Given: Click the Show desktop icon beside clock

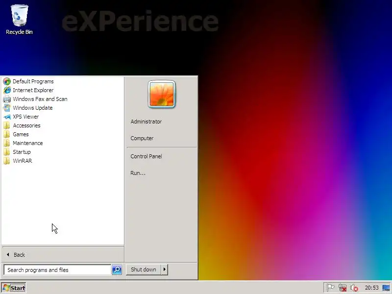Looking at the screenshot, I should tap(386, 288).
